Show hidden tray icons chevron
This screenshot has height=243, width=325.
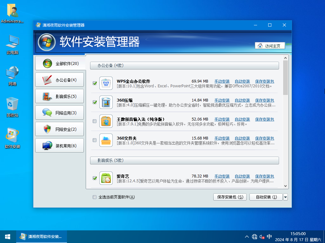[x=247, y=237]
